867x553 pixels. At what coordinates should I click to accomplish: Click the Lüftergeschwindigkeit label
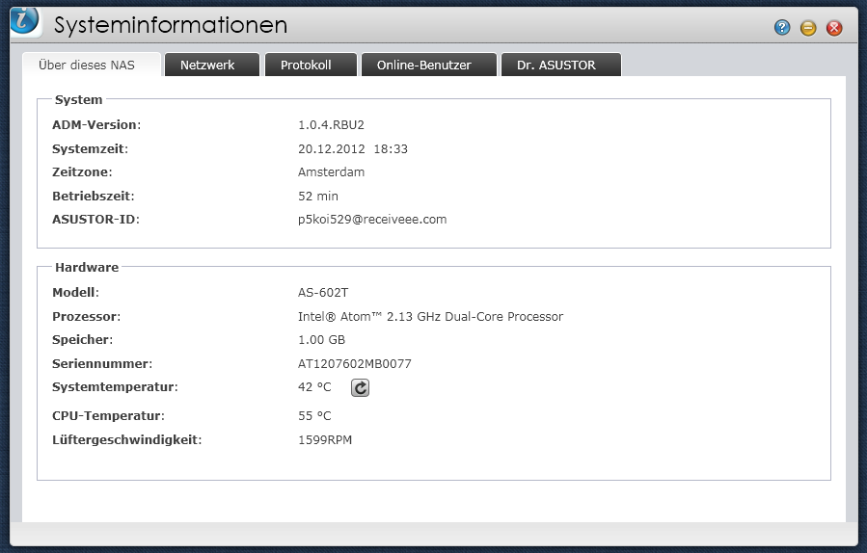[126, 440]
